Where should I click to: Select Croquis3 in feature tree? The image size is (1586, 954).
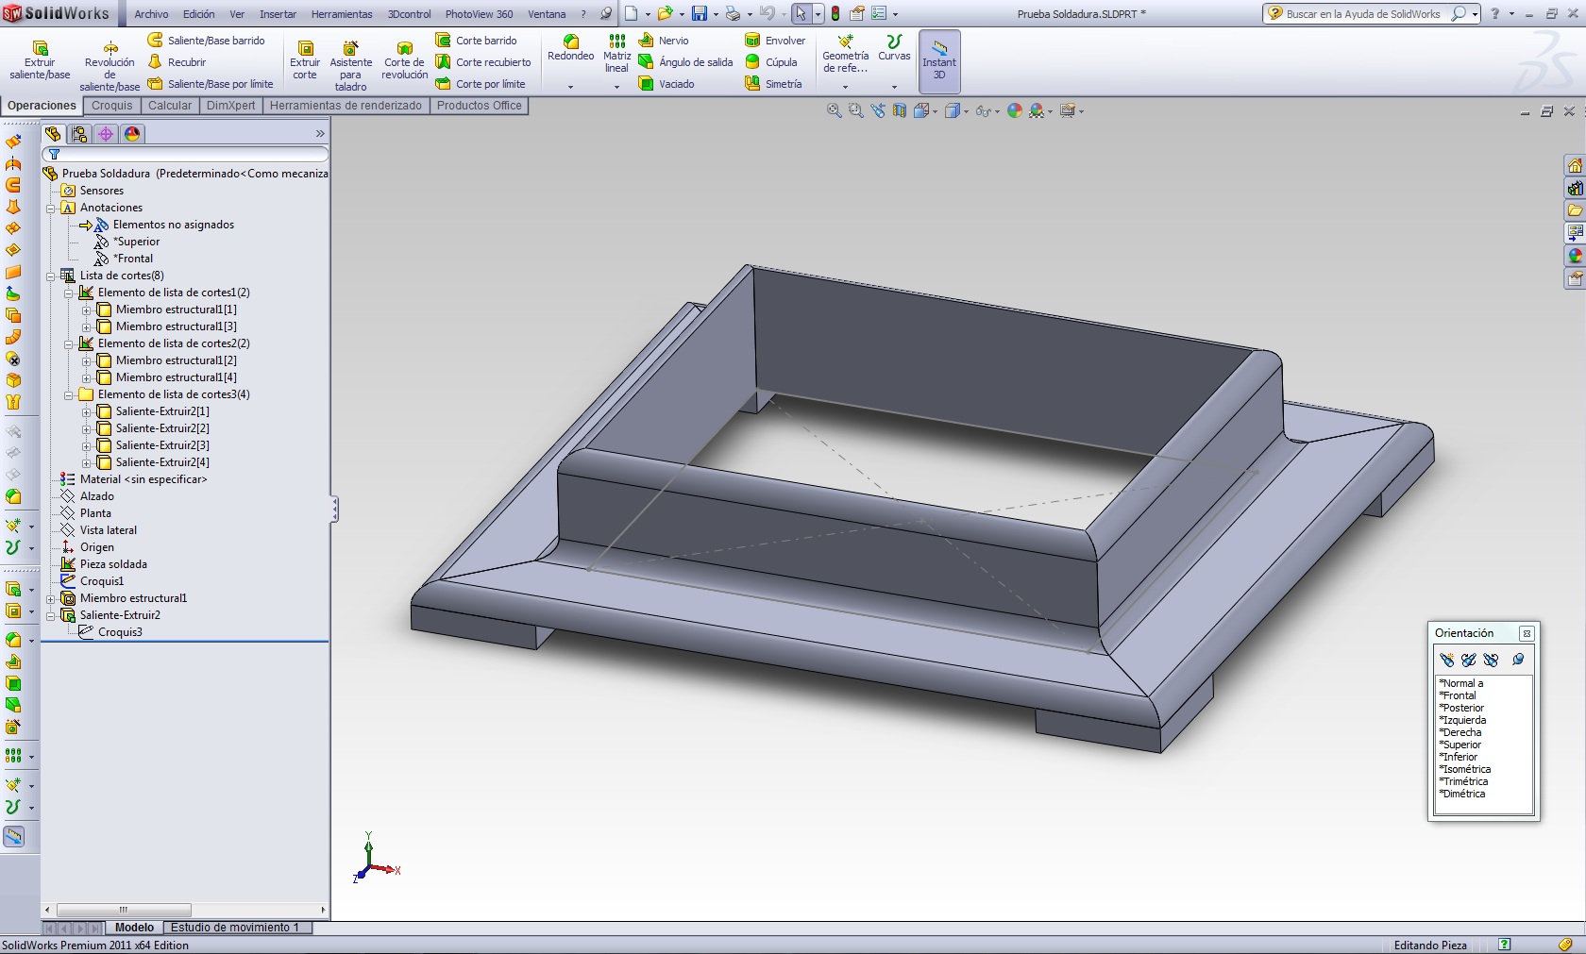(x=120, y=632)
